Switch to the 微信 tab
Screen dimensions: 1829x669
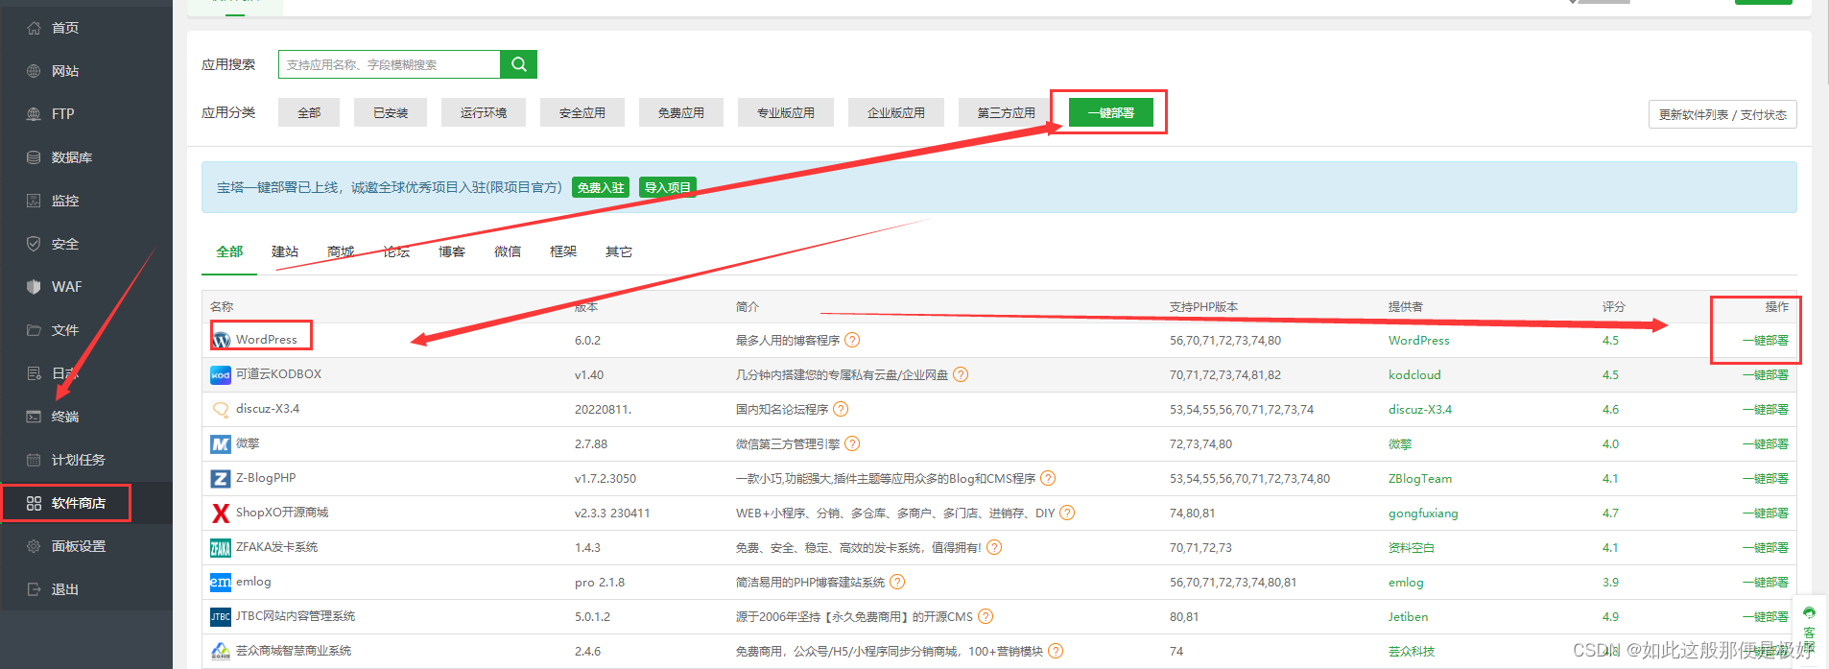pos(508,251)
